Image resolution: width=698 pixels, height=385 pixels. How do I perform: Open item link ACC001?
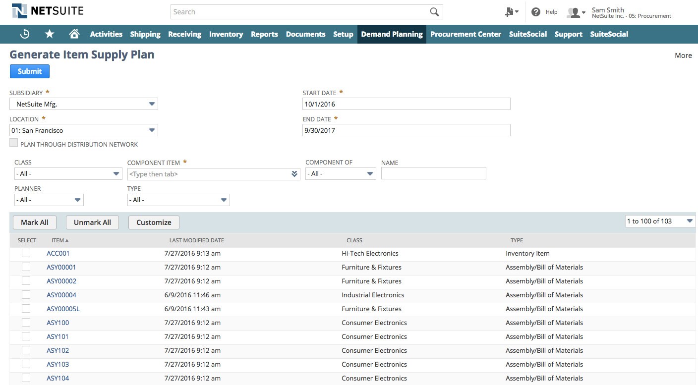(x=58, y=253)
